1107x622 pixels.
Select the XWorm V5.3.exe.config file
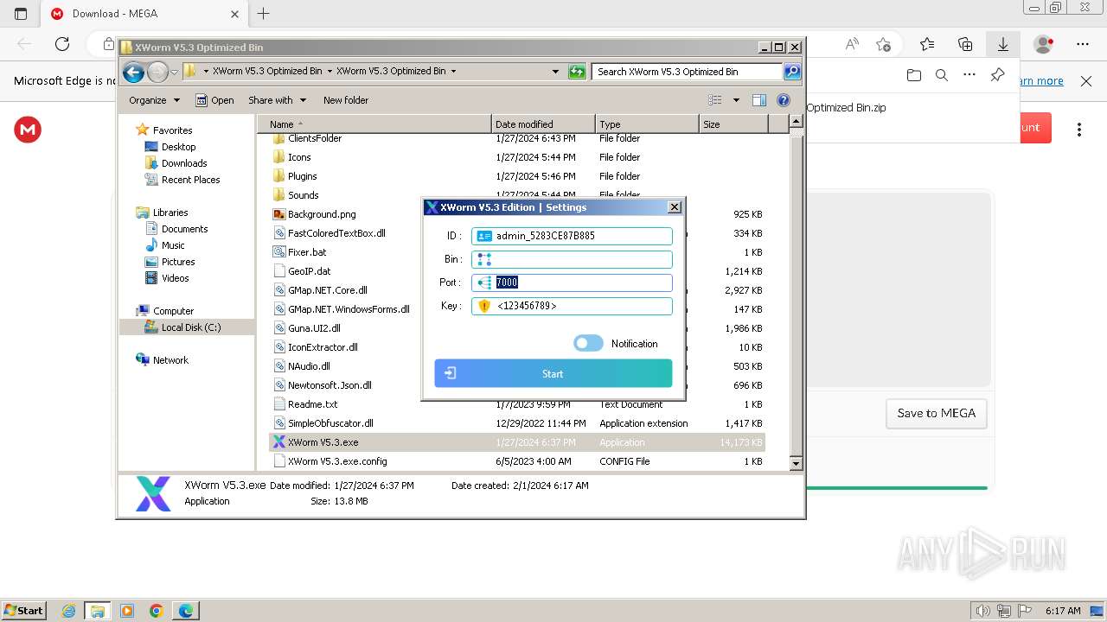click(x=337, y=461)
